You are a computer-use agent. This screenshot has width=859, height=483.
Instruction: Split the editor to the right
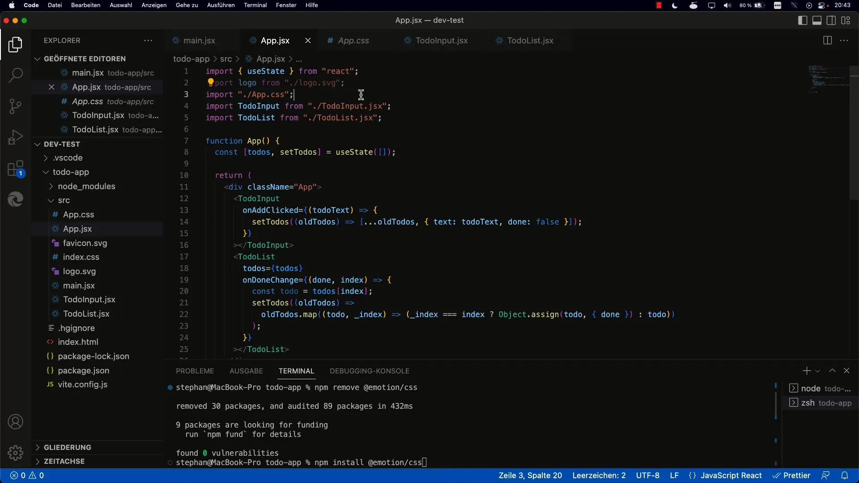(x=827, y=40)
